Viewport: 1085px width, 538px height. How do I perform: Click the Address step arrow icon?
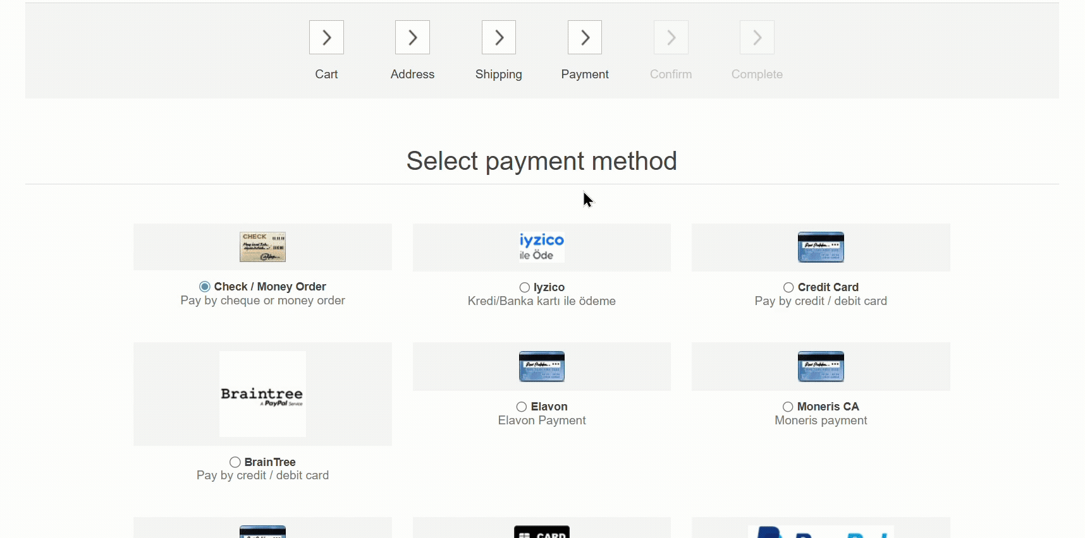click(412, 38)
